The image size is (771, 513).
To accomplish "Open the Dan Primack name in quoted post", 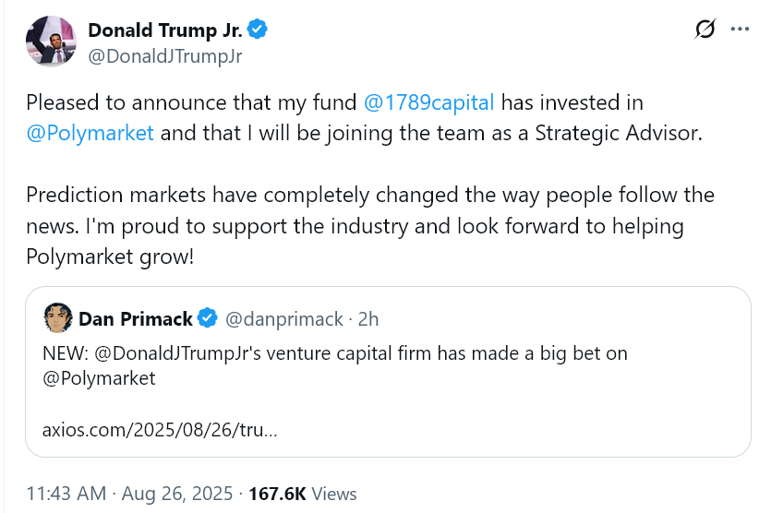I will pos(136,319).
